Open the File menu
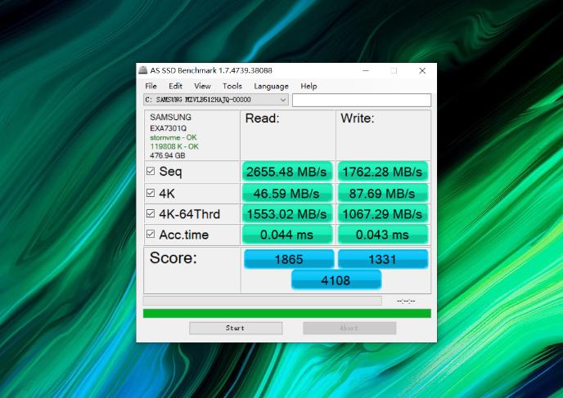Screen dimensions: 563x398 [151, 86]
